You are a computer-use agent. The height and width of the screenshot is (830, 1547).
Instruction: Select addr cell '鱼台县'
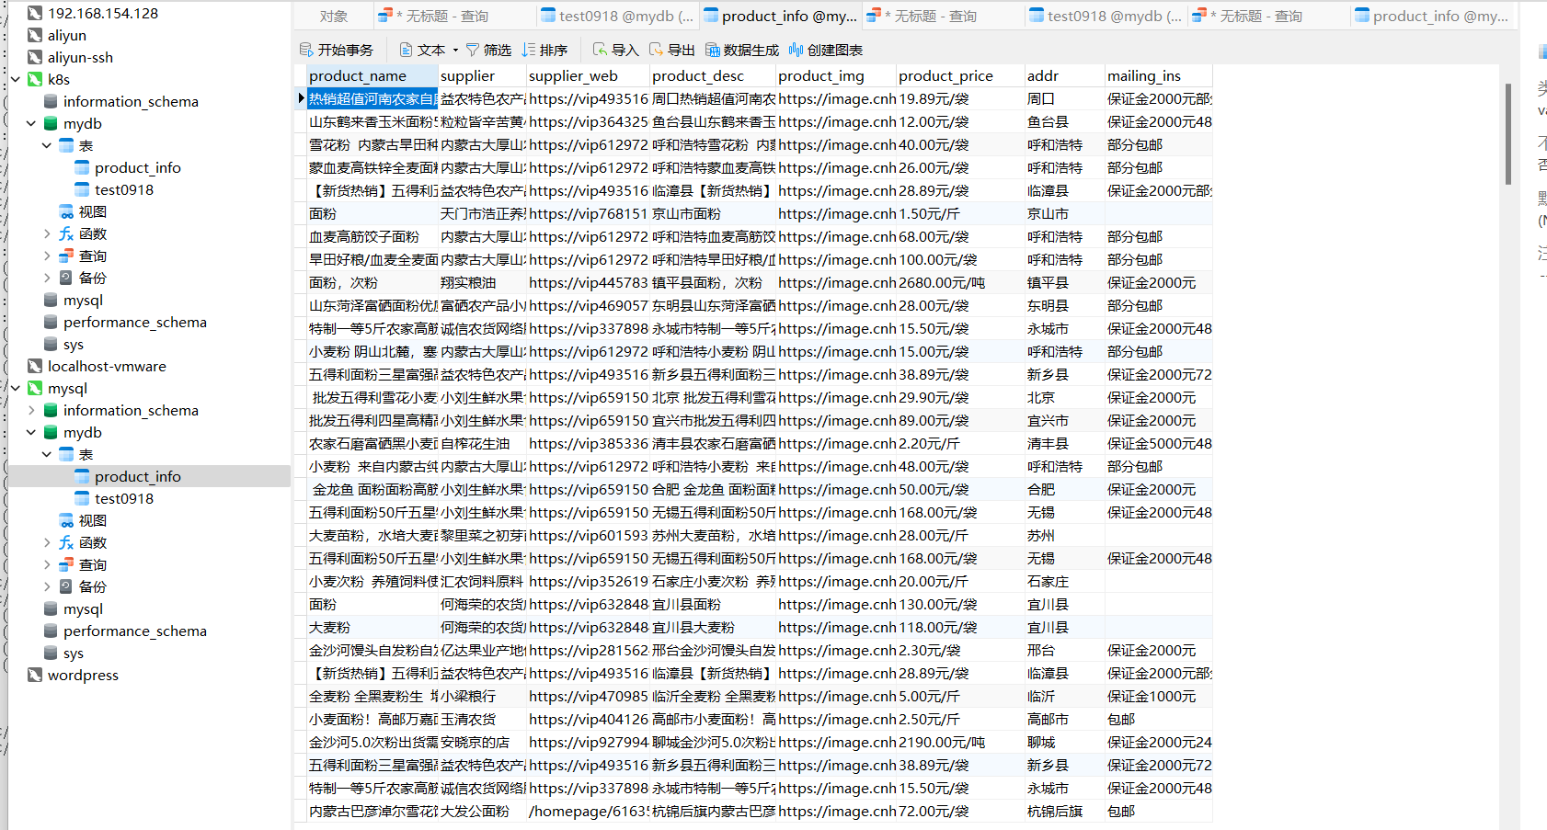pyautogui.click(x=1064, y=121)
